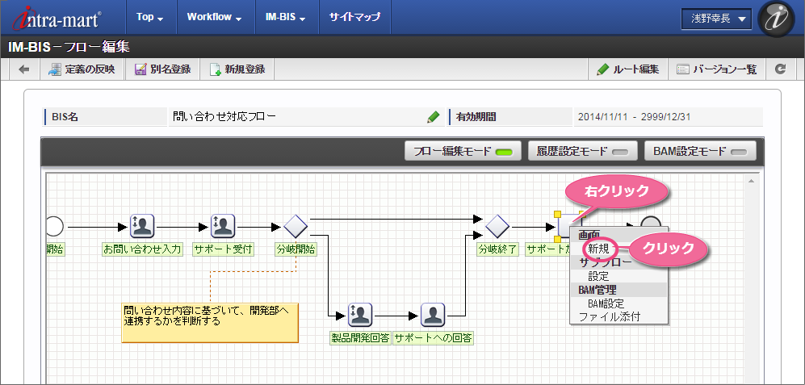Image resolution: width=805 pixels, height=385 pixels.
Task: Click the サポートへの回答 label
Action: click(433, 337)
